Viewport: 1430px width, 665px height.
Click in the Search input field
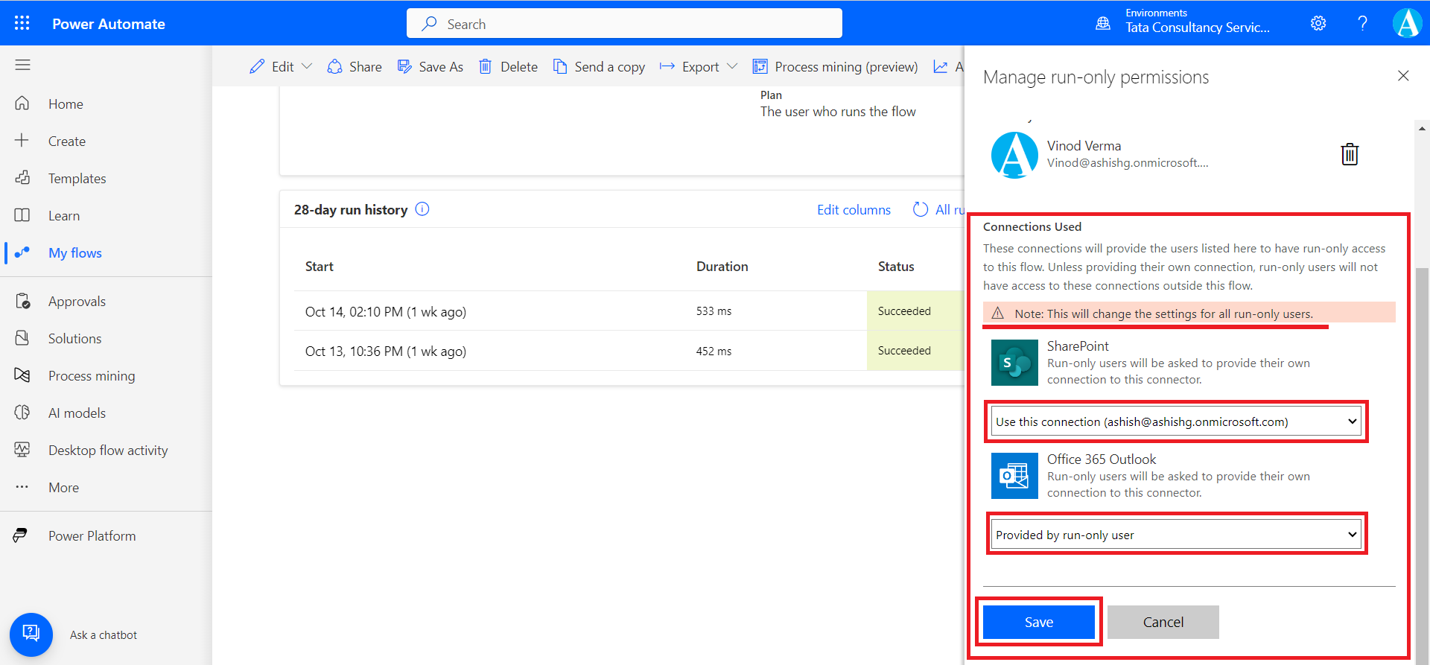[624, 24]
